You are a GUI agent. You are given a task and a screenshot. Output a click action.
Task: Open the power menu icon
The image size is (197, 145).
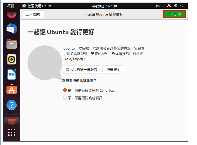[x=182, y=6]
